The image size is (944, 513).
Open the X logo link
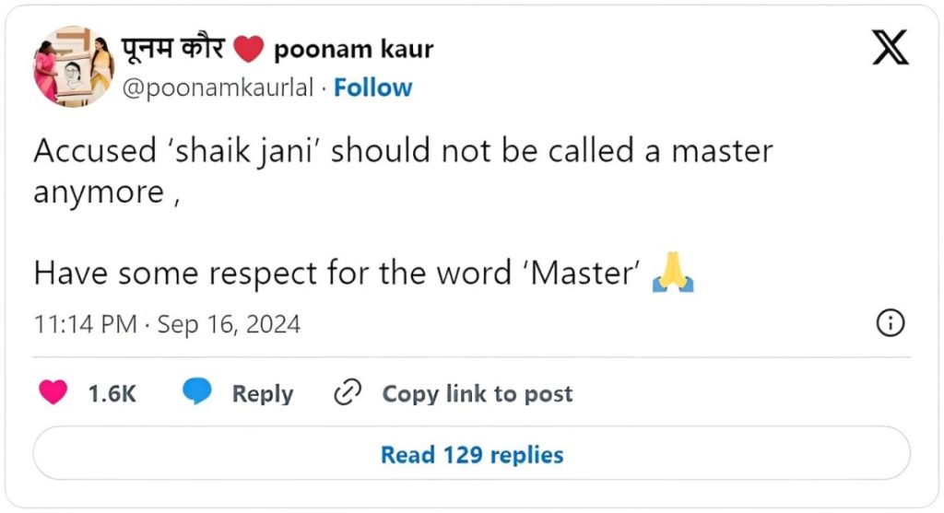pyautogui.click(x=890, y=47)
